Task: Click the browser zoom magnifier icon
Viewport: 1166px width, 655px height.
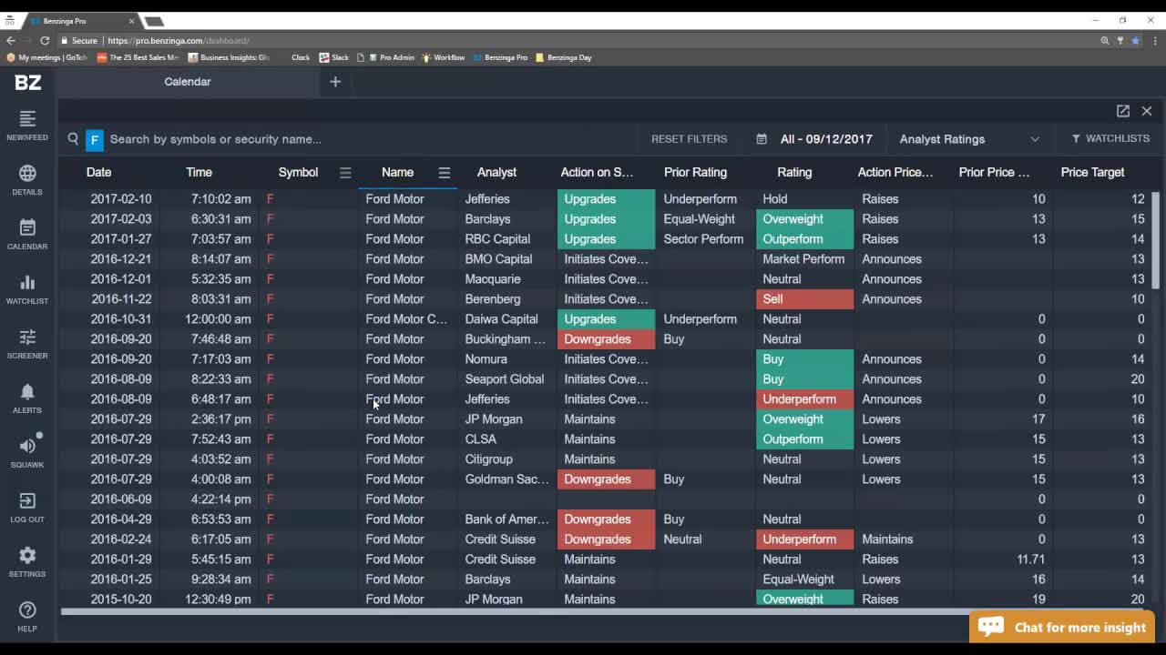Action: 1105,40
